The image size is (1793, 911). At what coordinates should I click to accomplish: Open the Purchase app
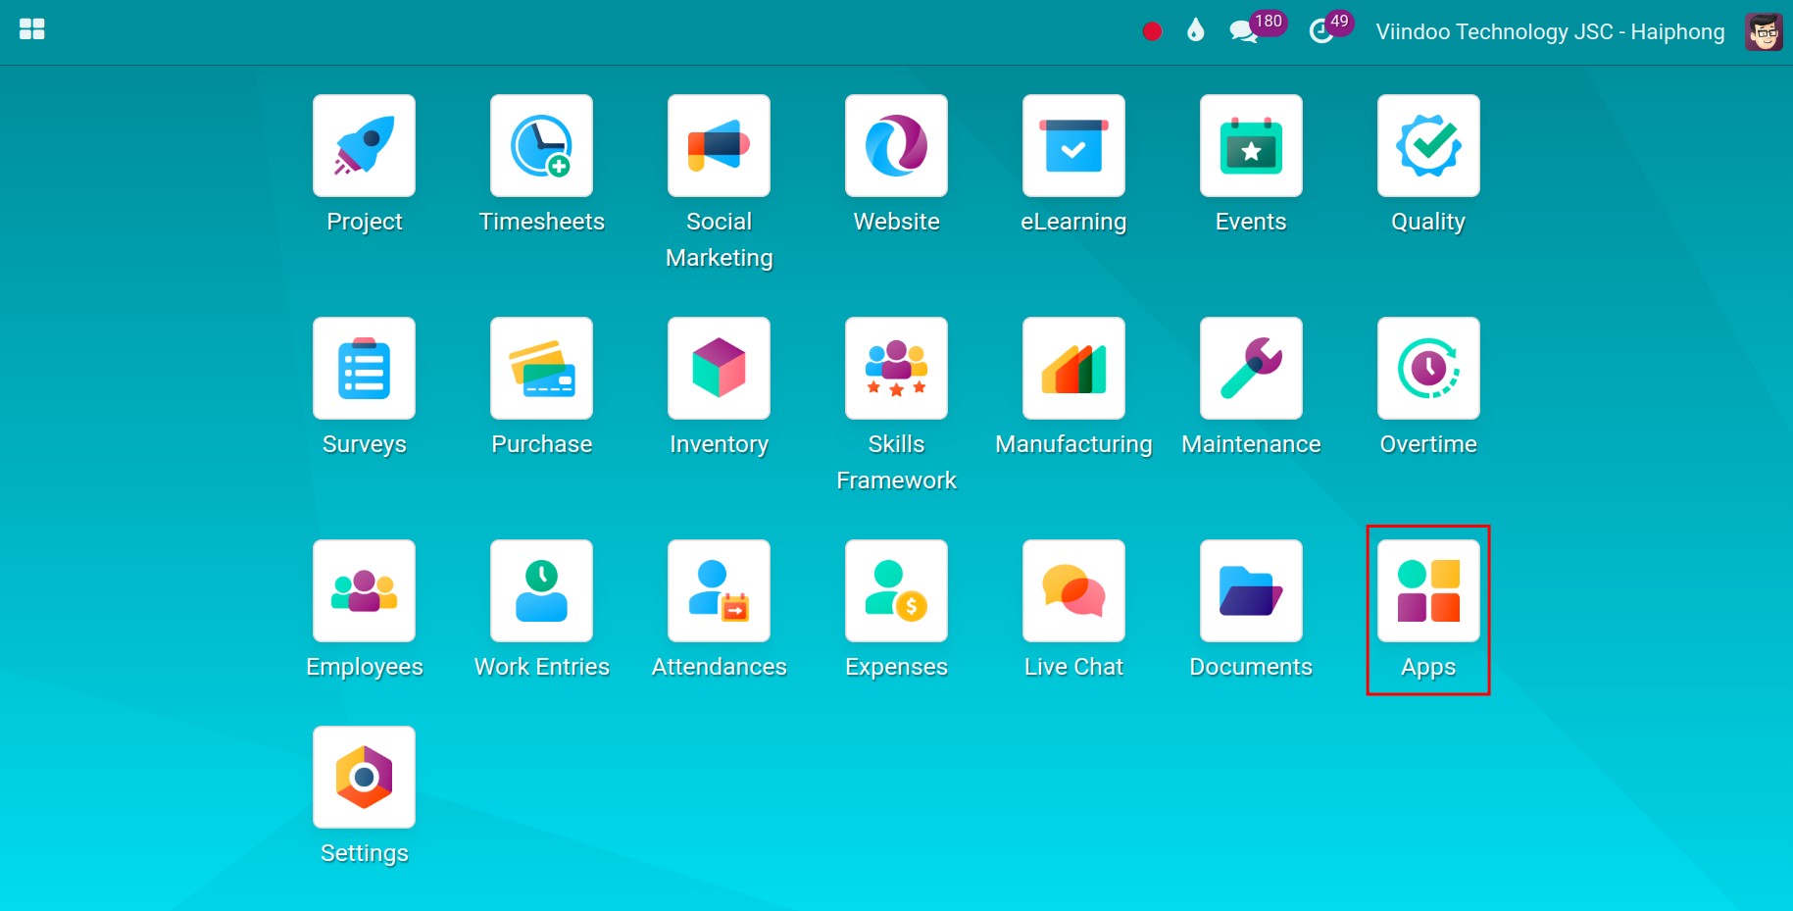point(541,369)
